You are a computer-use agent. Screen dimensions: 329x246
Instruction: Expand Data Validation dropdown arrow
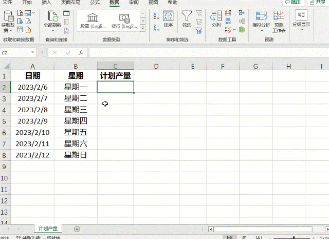[234, 30]
